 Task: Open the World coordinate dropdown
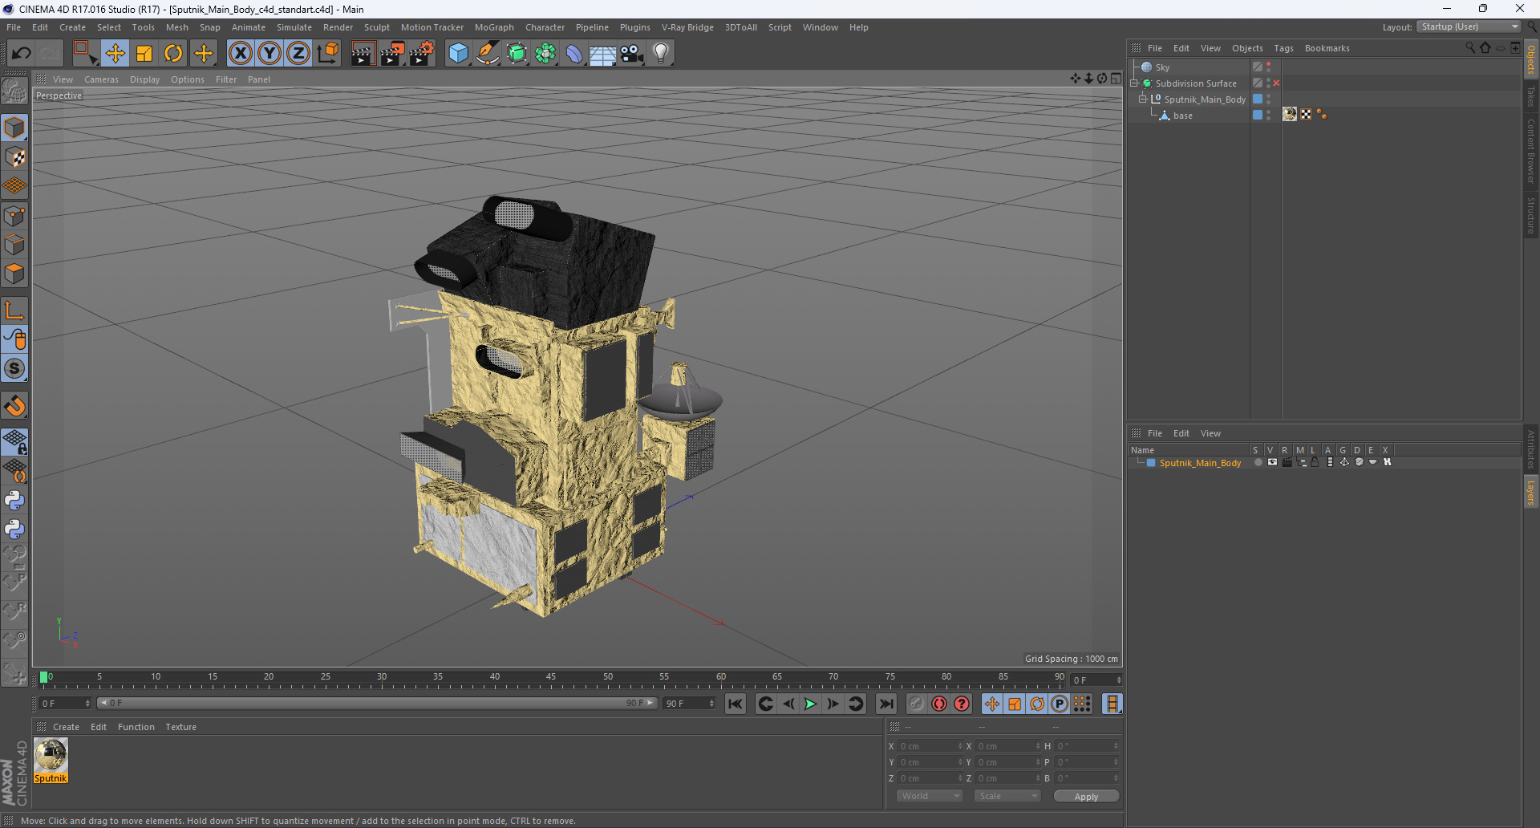(930, 796)
